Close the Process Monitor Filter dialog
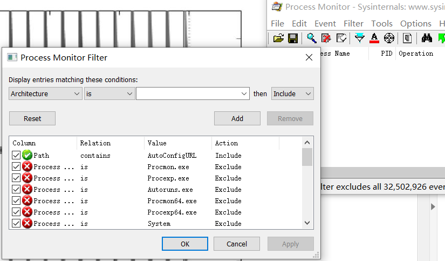 coord(309,57)
